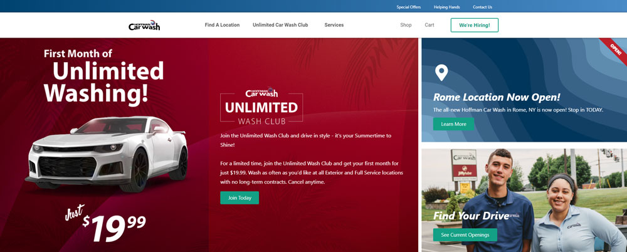Click the We're Hiring! button
This screenshot has width=627, height=252.
click(x=474, y=25)
